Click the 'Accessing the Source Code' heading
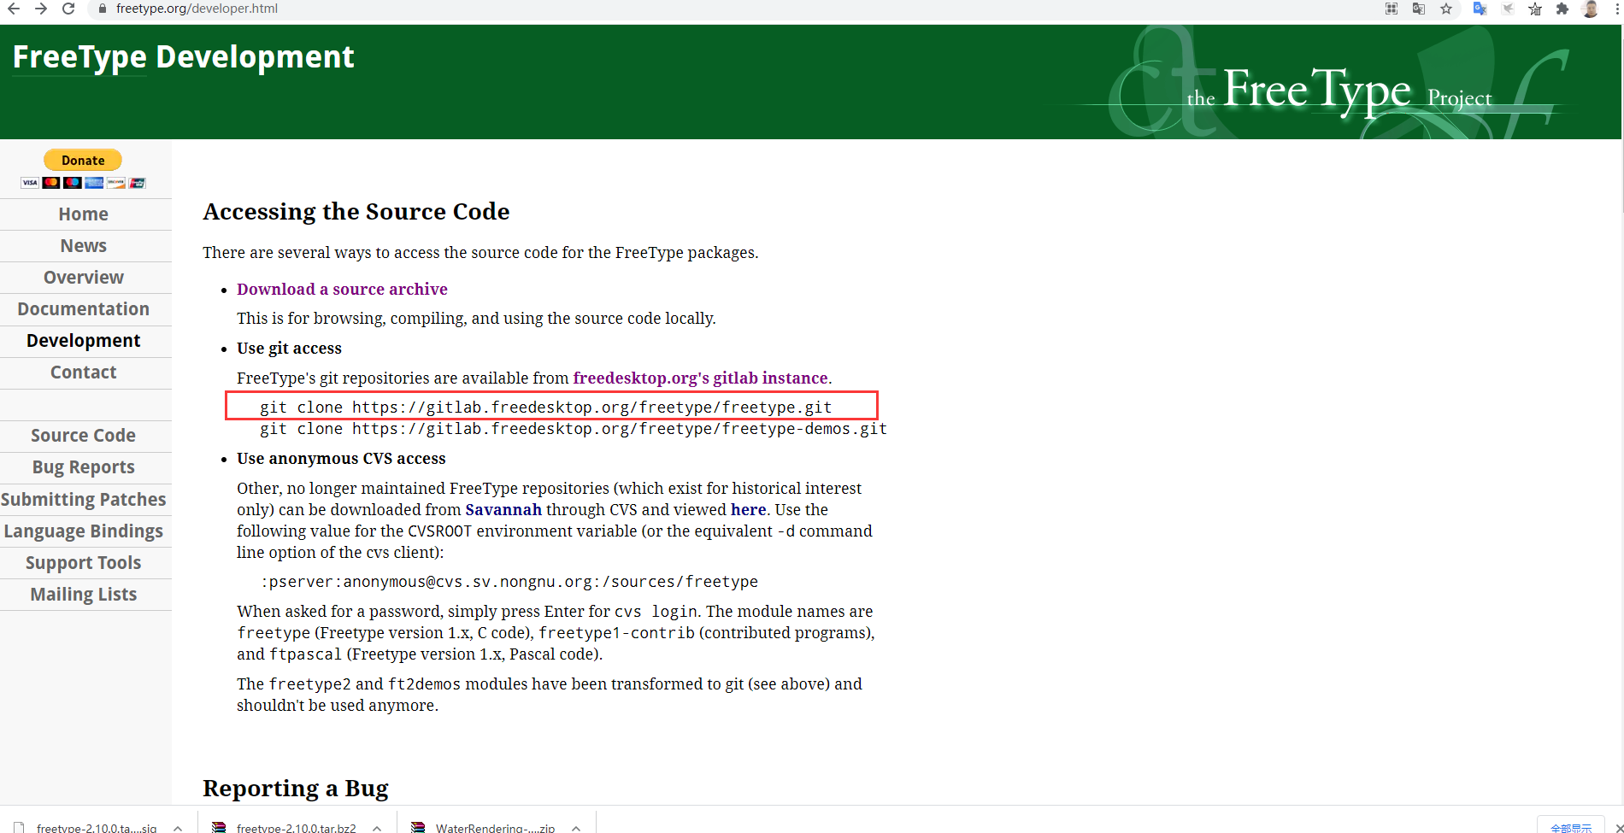 [356, 212]
